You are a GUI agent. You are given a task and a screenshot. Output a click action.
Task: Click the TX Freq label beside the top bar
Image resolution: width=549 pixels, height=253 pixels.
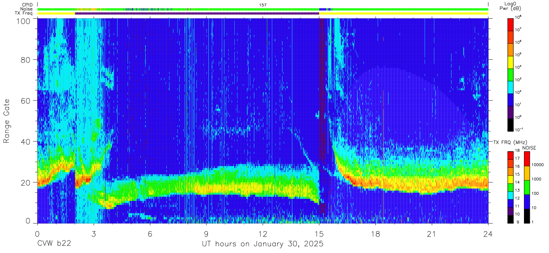click(x=24, y=13)
